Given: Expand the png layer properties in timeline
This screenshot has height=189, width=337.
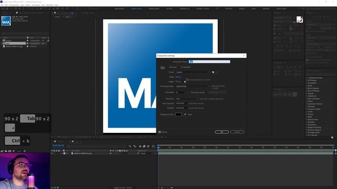Looking at the screenshot, I should pos(62,153).
